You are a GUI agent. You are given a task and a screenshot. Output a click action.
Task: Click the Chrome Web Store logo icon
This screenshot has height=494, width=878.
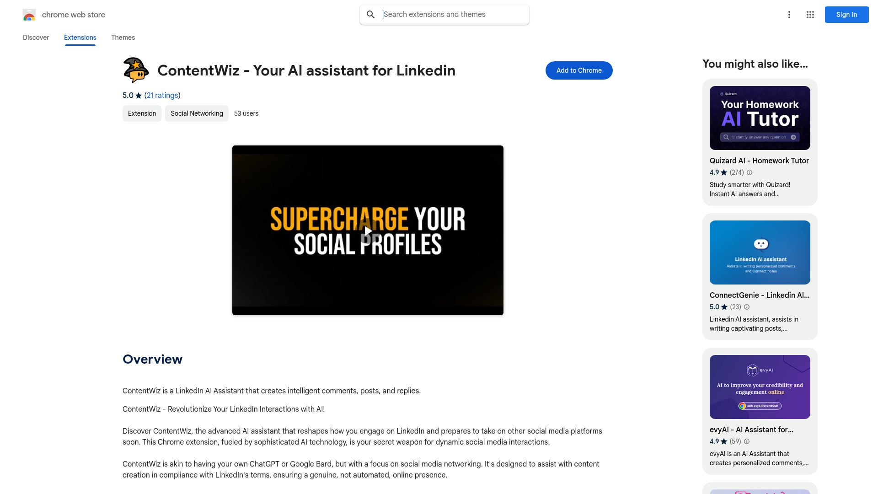tap(28, 15)
